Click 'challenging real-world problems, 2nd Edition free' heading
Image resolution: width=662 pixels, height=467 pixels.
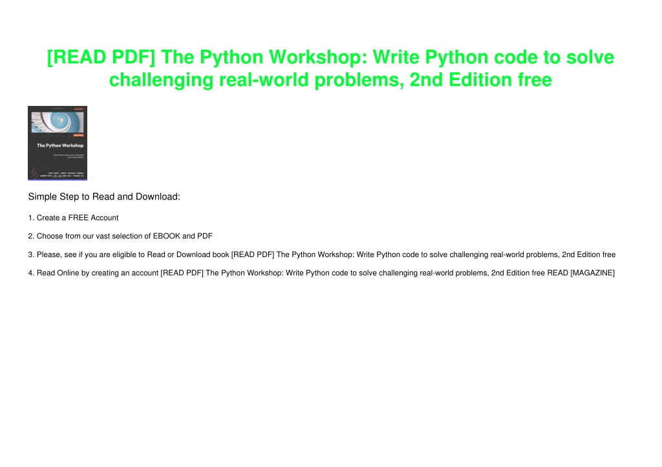(x=330, y=79)
